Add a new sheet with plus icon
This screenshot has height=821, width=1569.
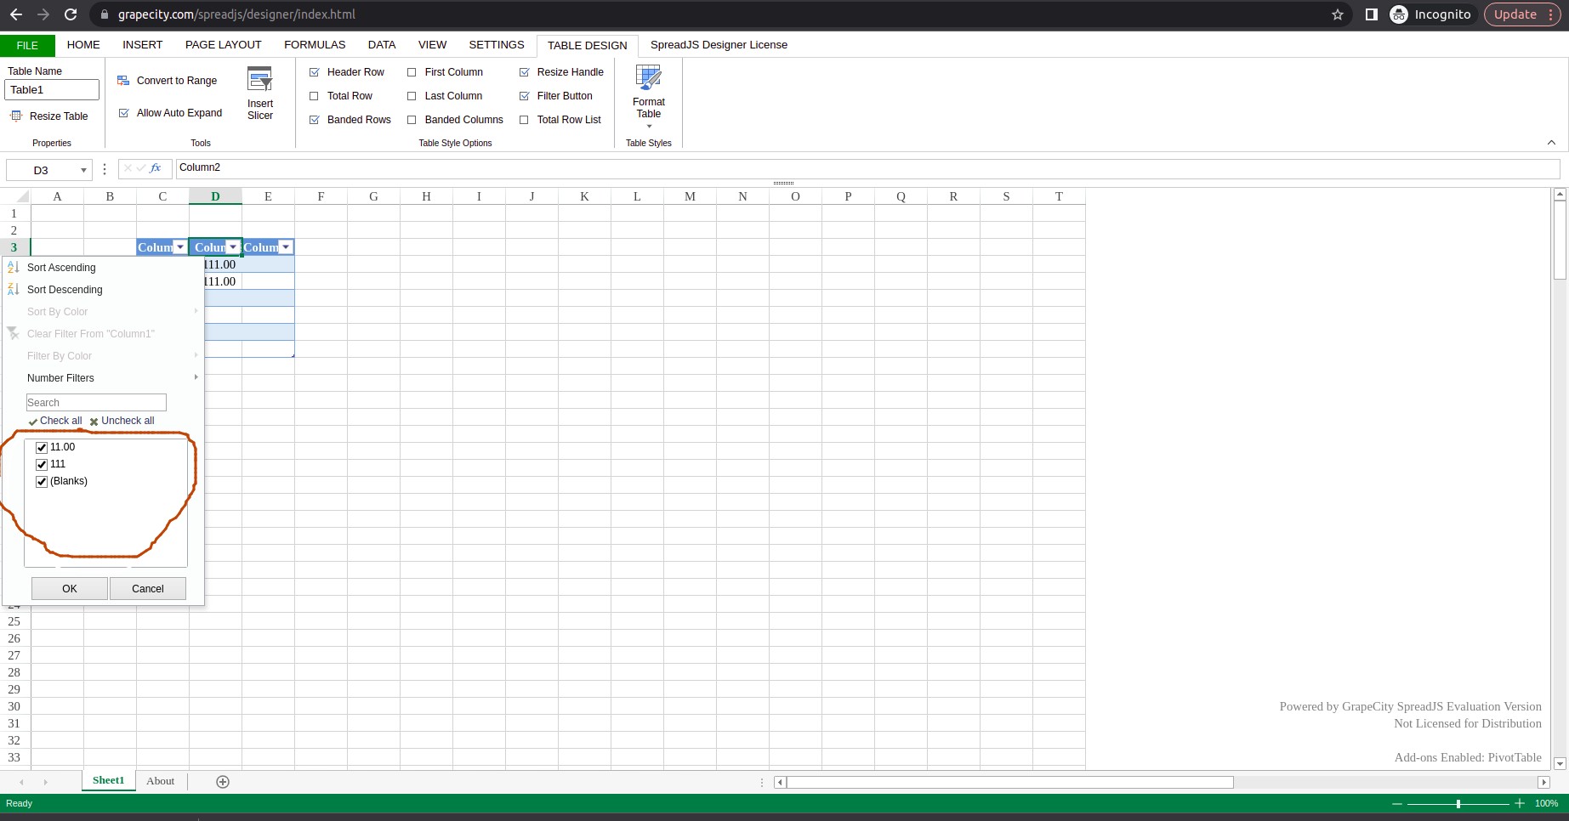point(223,782)
